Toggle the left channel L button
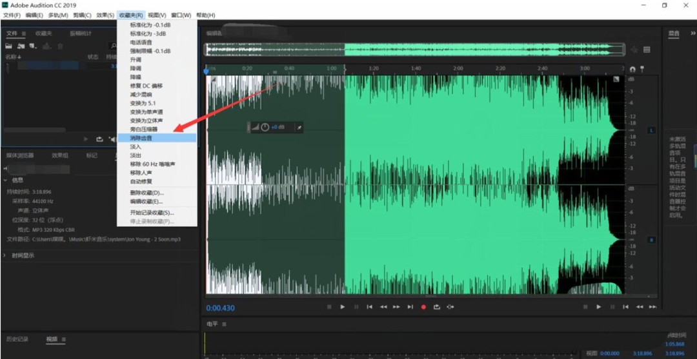Screen dimensions: 697x359 pyautogui.click(x=651, y=131)
